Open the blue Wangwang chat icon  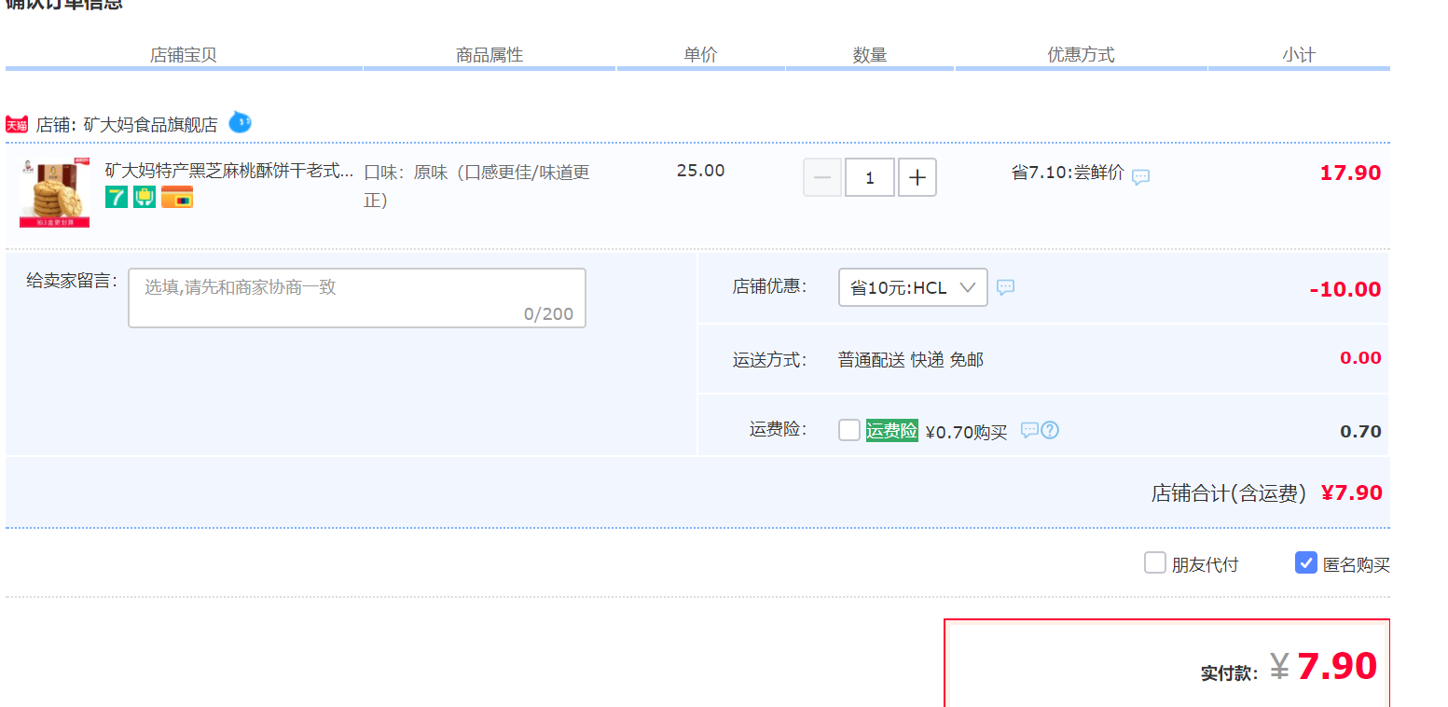pyautogui.click(x=240, y=121)
